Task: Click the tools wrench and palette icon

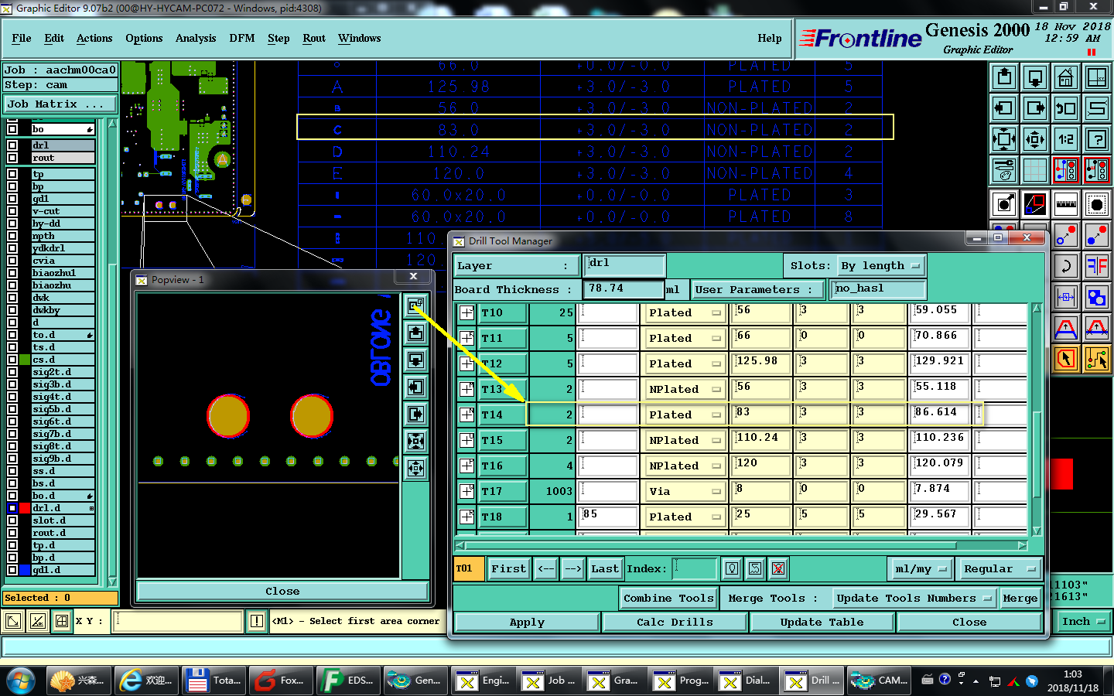Action: (x=1004, y=170)
